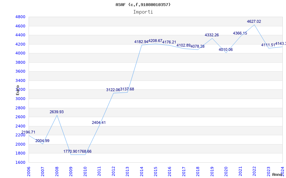Screen dimensions: 286x178
Task: Click data label 4332.26
Action: coord(212,35)
